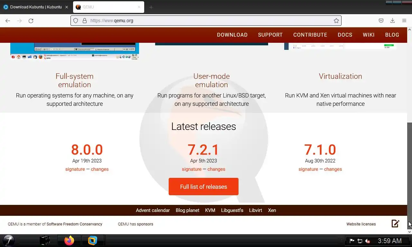The image size is (412, 247).
Task: Close the Download Kubuntu tab
Action: (67, 7)
